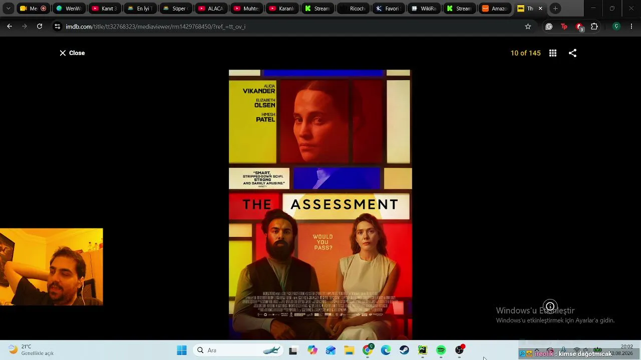Bookmark this page with the star icon
This screenshot has height=360, width=641.
click(528, 26)
